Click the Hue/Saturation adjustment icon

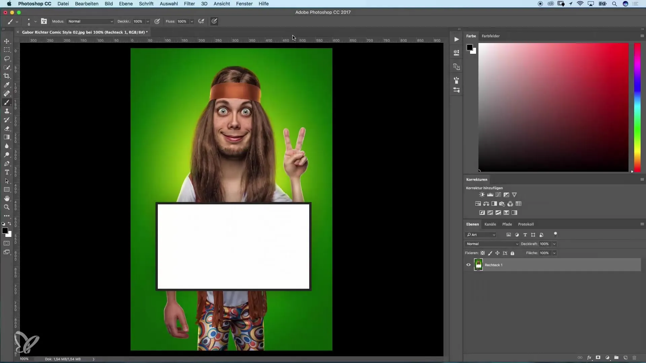point(478,204)
